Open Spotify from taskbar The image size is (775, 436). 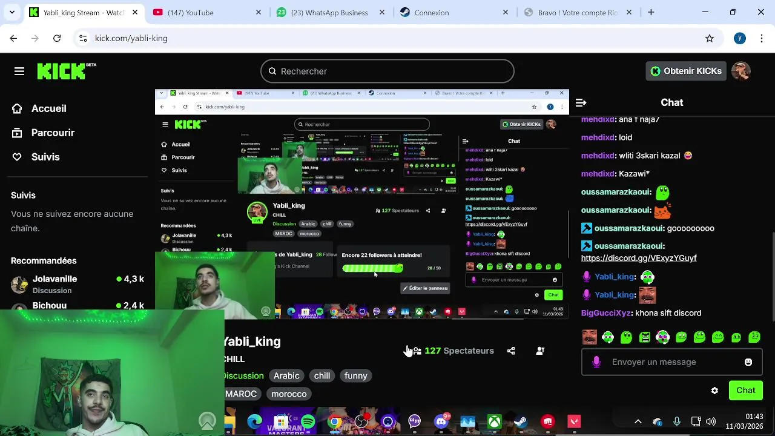(308, 421)
